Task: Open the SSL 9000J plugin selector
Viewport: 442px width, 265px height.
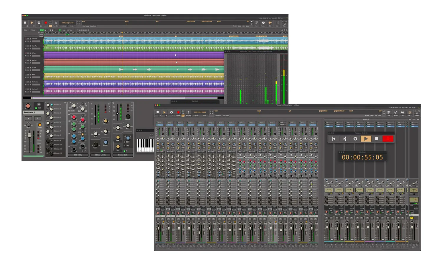Action: (78, 155)
